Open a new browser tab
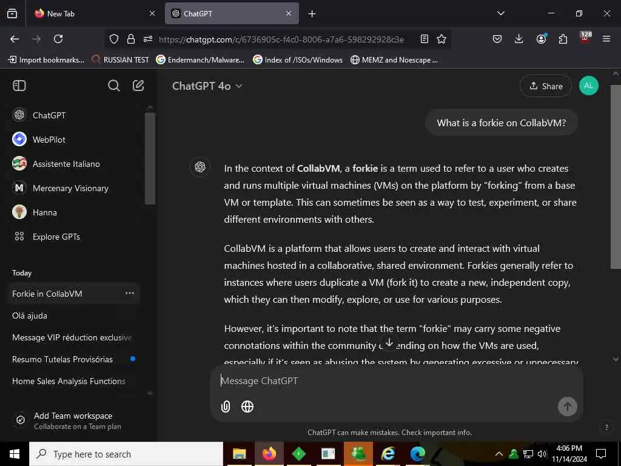 (x=312, y=13)
